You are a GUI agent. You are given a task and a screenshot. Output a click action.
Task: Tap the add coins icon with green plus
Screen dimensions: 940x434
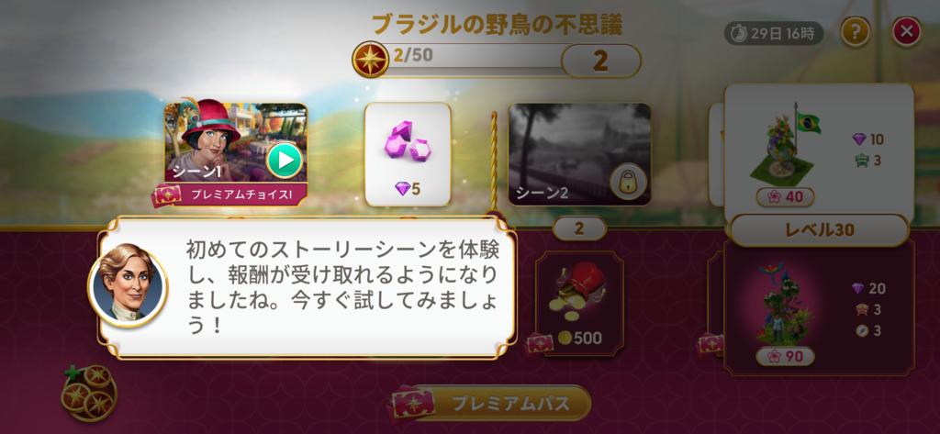(x=89, y=392)
